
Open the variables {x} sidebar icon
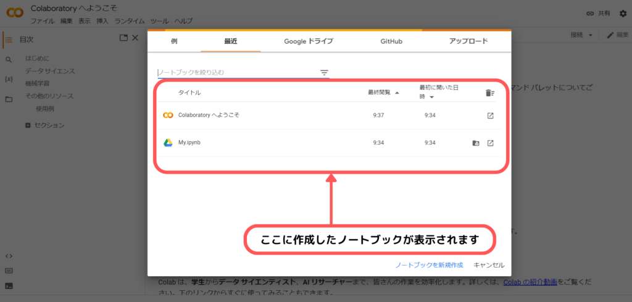tap(9, 79)
